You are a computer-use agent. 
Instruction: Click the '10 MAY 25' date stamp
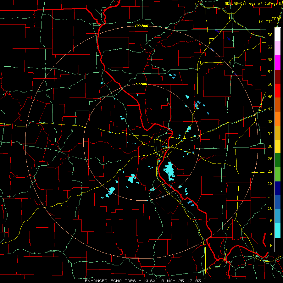pos(172,281)
